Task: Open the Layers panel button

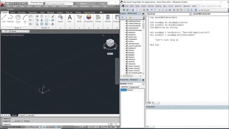Action: click(60, 19)
